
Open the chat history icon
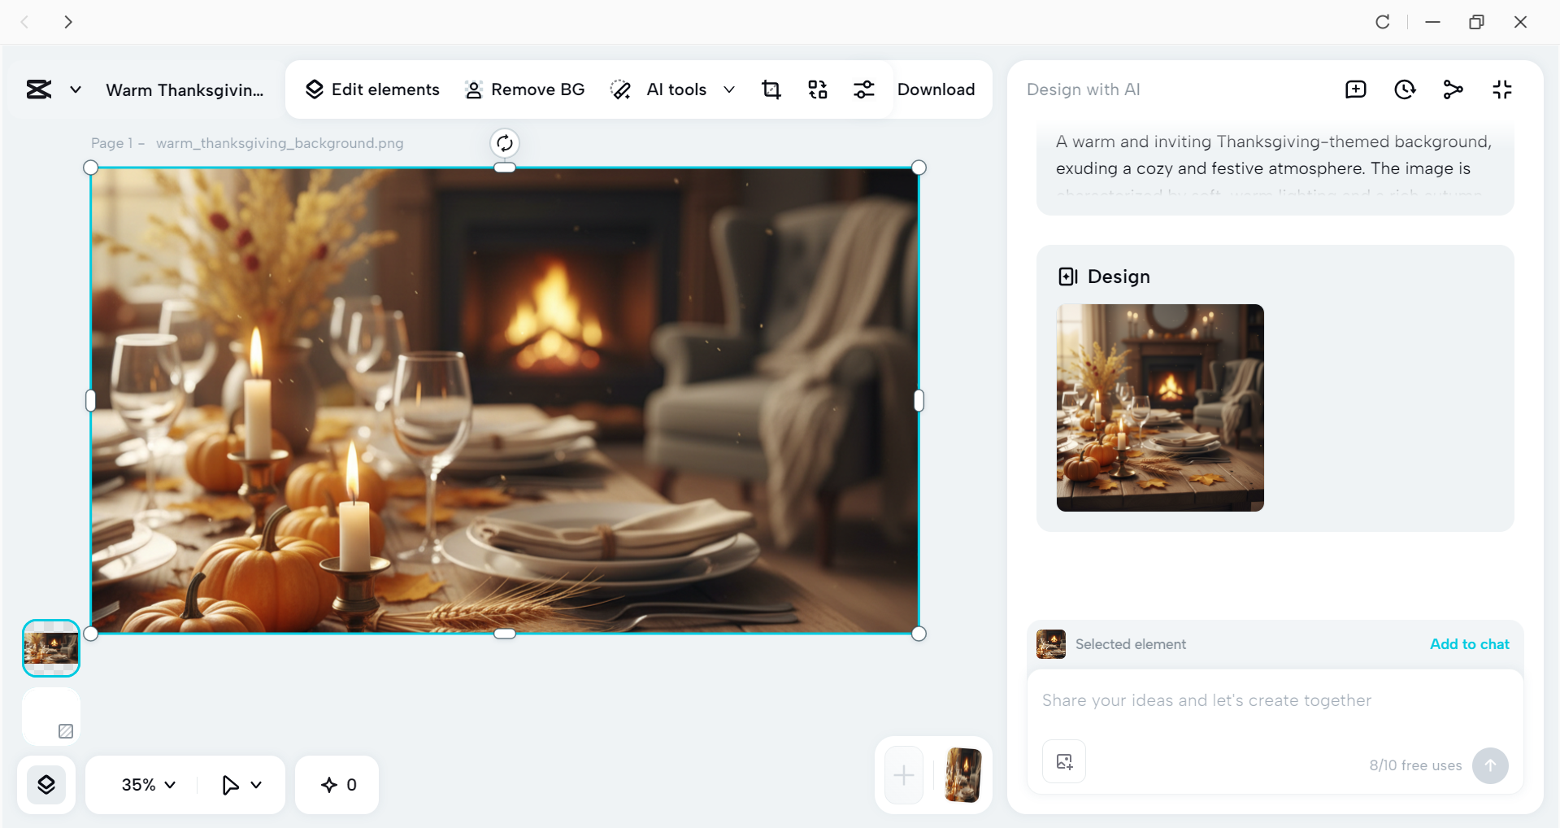tap(1405, 89)
